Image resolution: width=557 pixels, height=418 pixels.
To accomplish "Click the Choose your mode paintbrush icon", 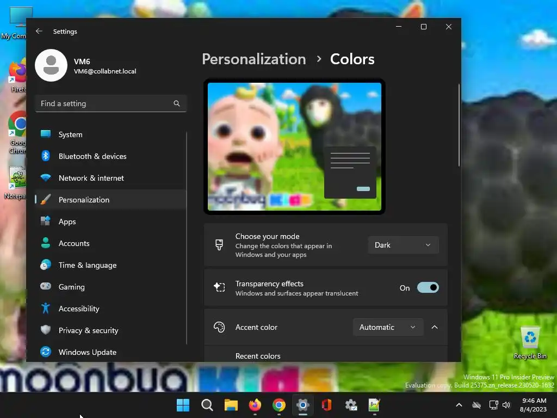I will click(x=219, y=245).
